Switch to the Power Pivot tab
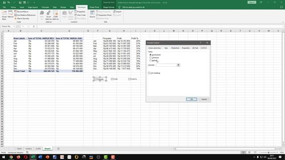This screenshot has width=285, height=160. [x=94, y=7]
